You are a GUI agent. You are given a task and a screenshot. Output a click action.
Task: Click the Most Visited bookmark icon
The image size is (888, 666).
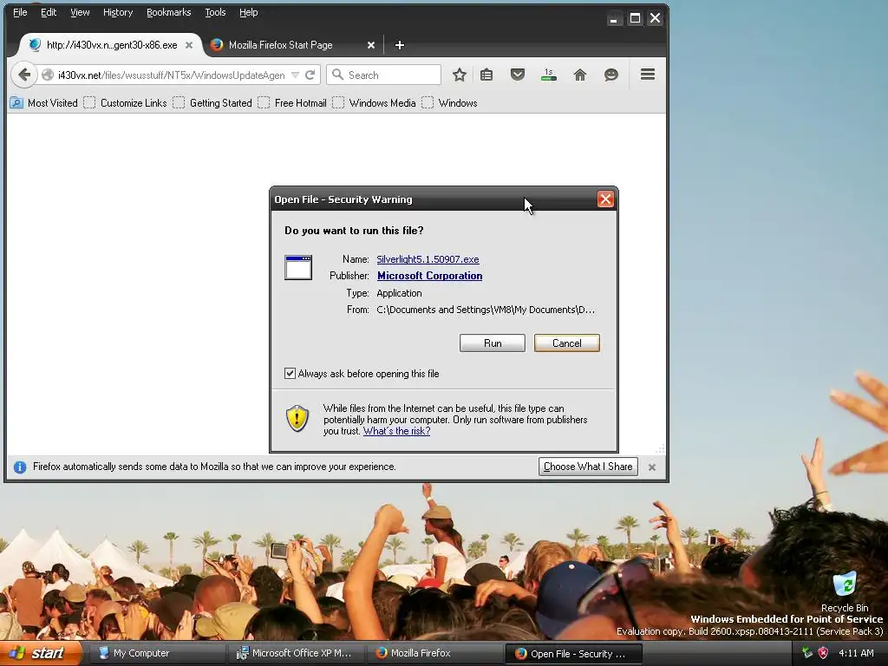pos(16,103)
